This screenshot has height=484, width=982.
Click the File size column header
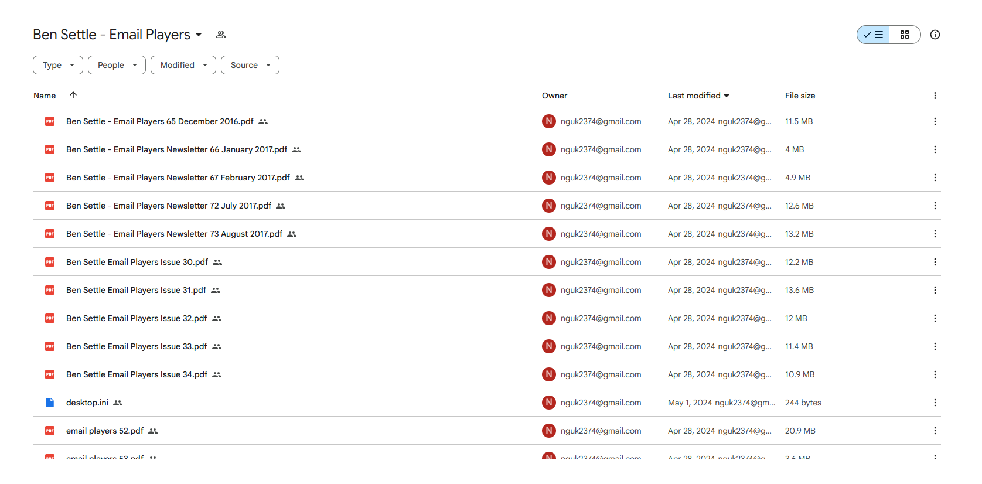click(800, 96)
